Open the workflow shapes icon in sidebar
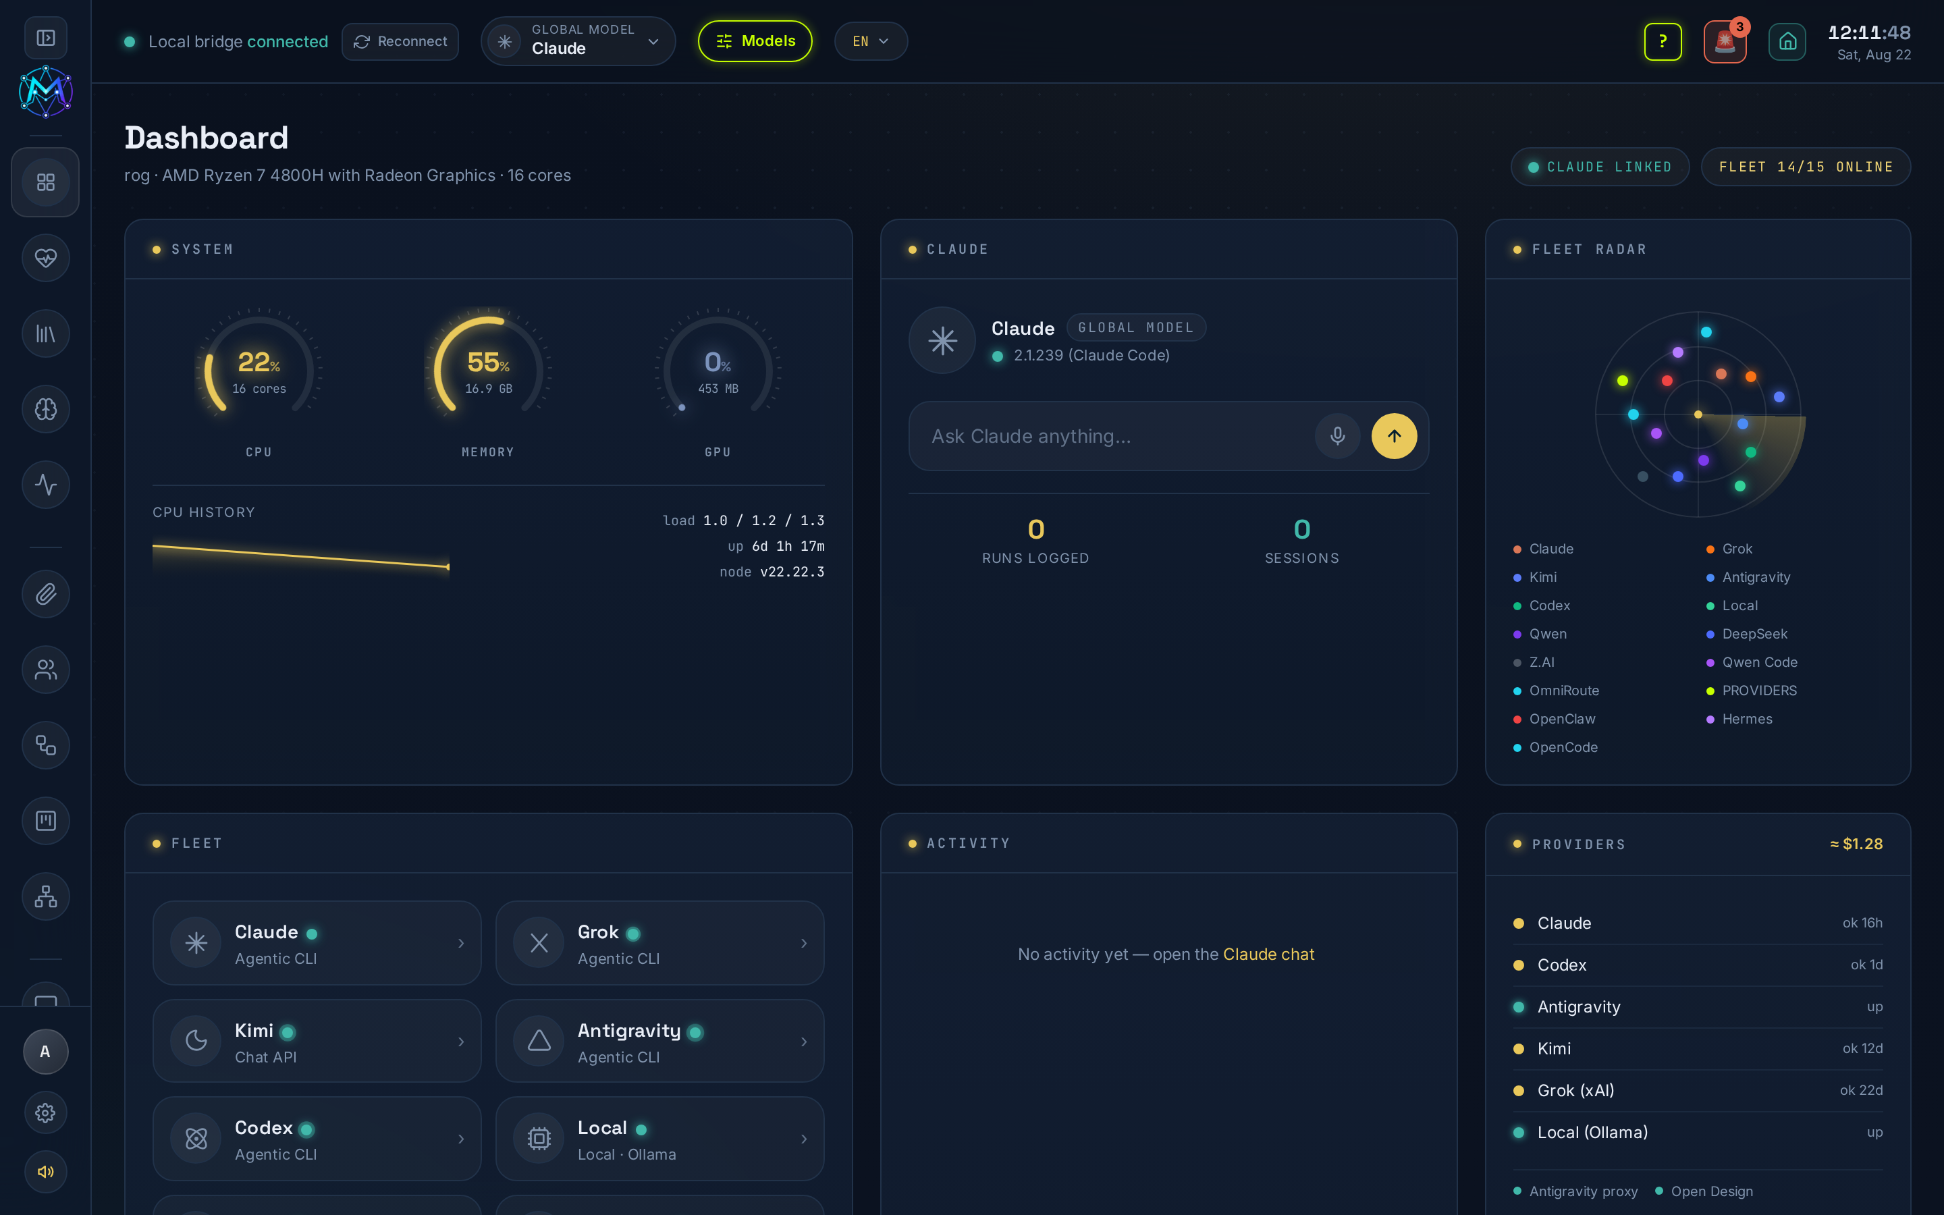1944x1215 pixels. (x=46, y=745)
